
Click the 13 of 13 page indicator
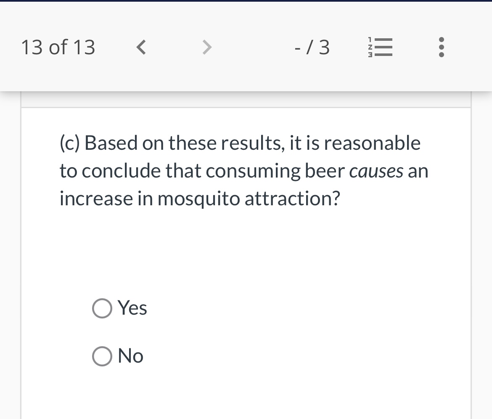click(58, 47)
